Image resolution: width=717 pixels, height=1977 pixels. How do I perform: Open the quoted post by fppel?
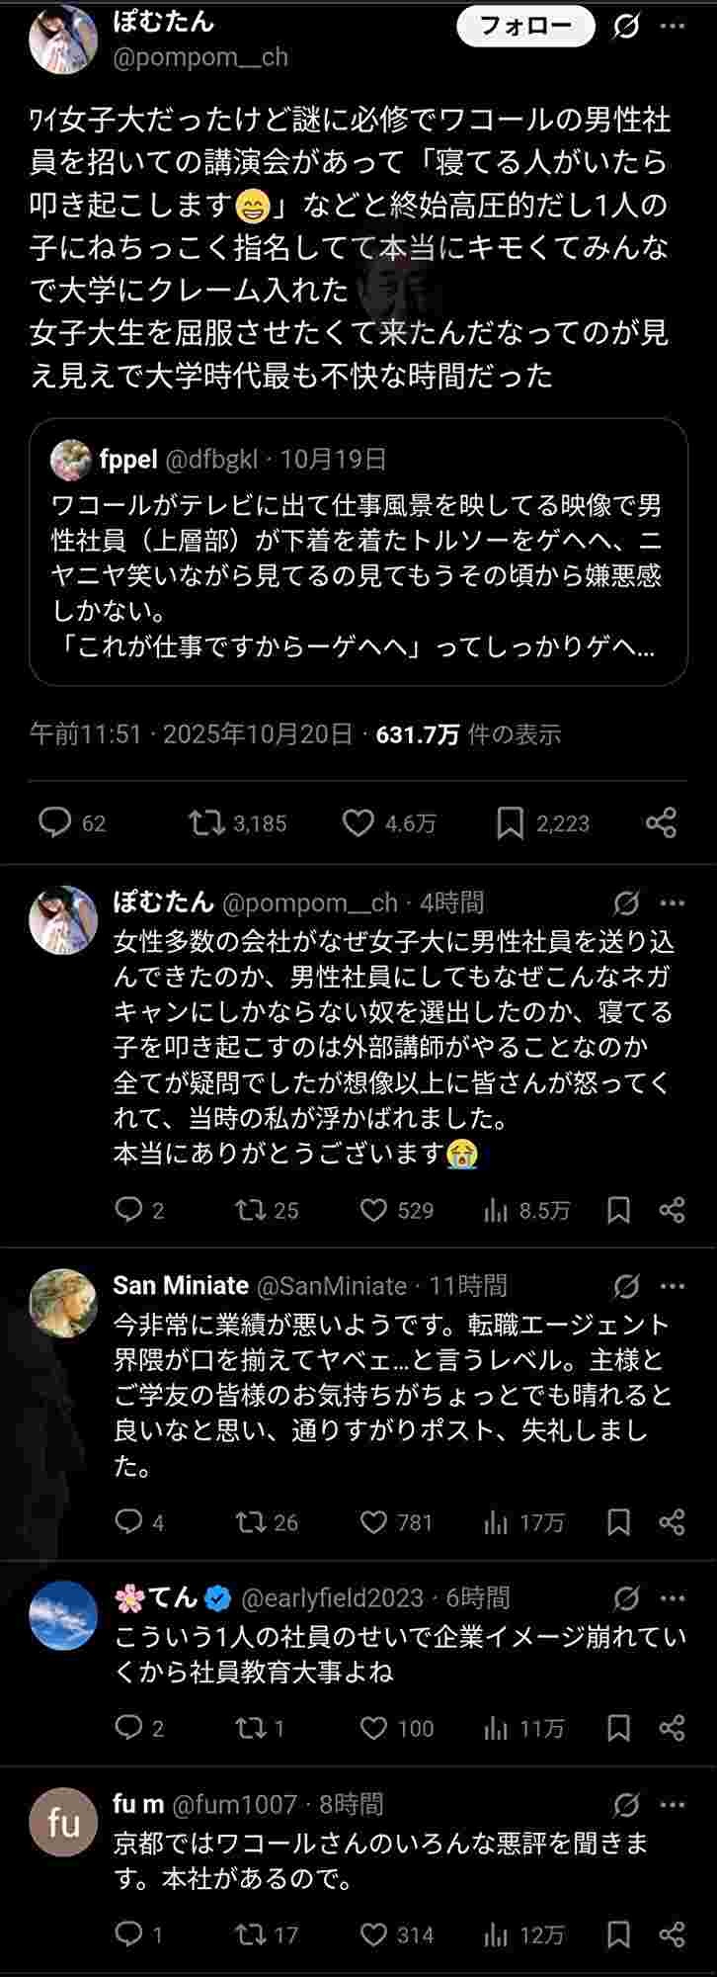358,552
